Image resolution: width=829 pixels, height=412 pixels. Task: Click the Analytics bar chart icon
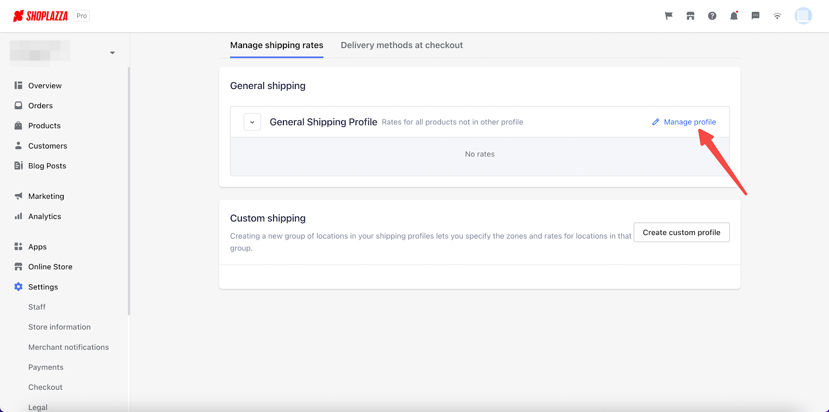pos(19,216)
